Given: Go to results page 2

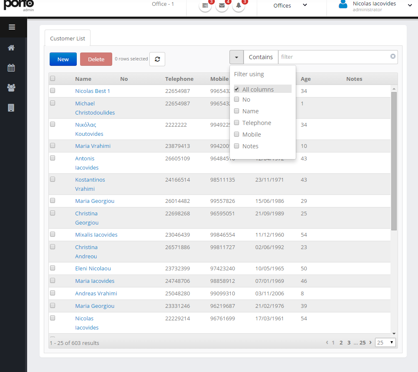Looking at the screenshot, I should pos(341,343).
